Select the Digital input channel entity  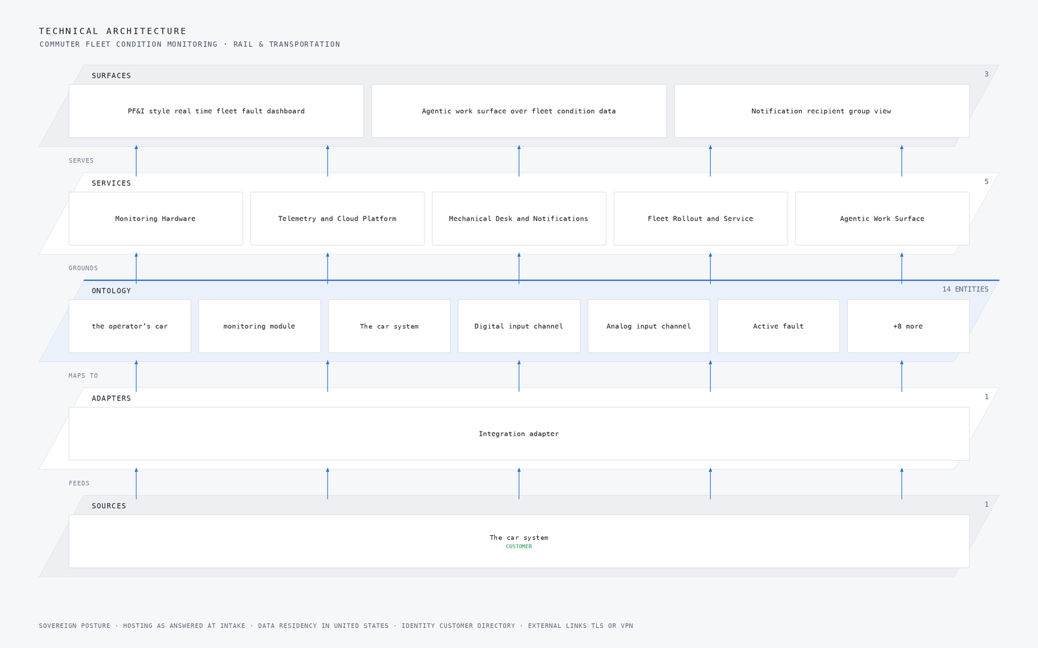(519, 326)
